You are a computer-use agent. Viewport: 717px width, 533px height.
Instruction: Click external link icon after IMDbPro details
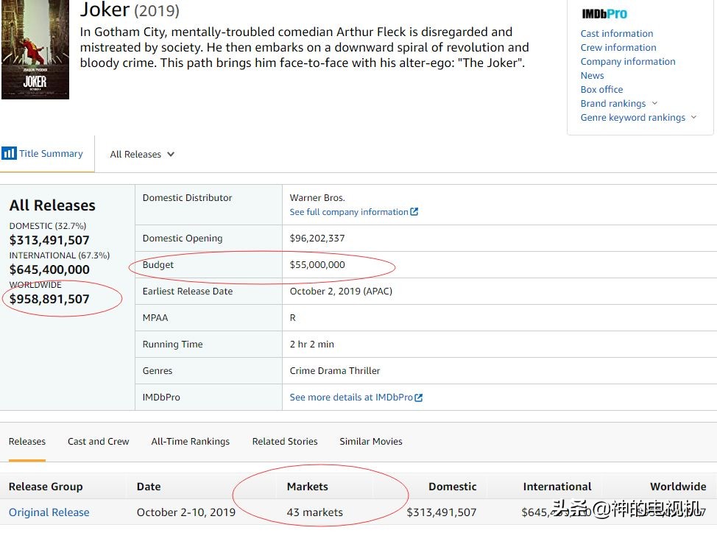pyautogui.click(x=419, y=398)
